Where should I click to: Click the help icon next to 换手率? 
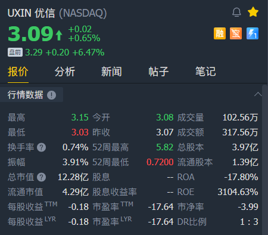tap(41, 147)
